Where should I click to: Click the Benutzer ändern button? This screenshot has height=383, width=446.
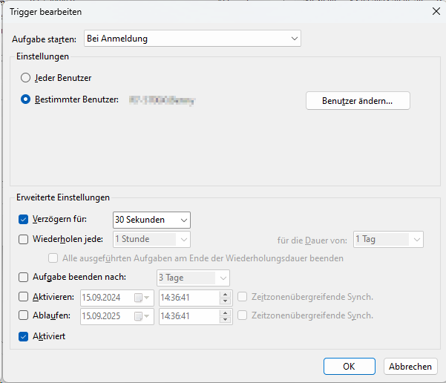pos(358,100)
